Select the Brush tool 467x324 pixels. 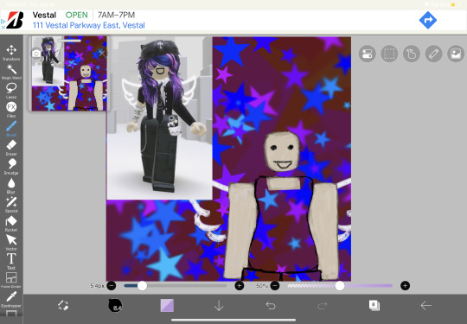click(x=11, y=129)
